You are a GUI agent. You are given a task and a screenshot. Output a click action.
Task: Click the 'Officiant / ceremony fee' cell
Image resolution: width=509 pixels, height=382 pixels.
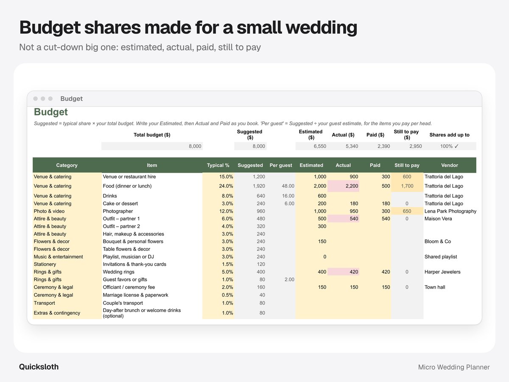pyautogui.click(x=152, y=287)
